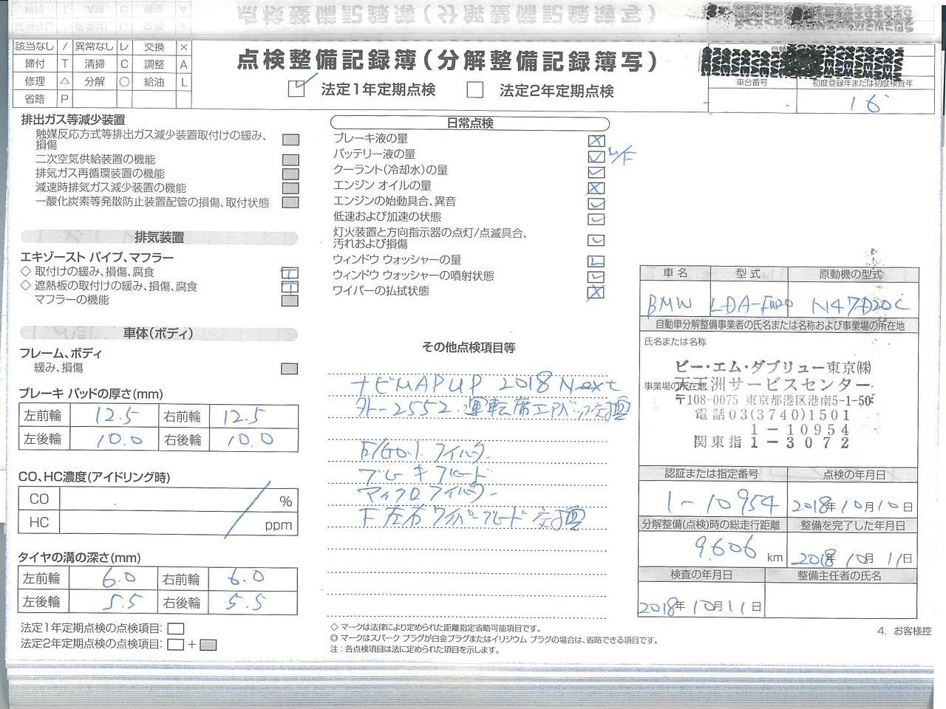Screen dimensions: 946x709
Task: Select the handwritten マイクロフィルター line
Action: pyautogui.click(x=426, y=492)
